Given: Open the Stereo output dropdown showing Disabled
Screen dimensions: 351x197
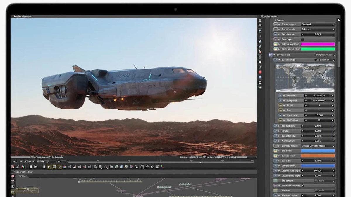Looking at the screenshot, I should [x=318, y=24].
